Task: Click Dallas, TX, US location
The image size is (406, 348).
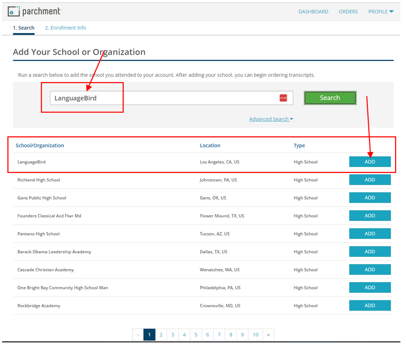Action: [x=214, y=252]
